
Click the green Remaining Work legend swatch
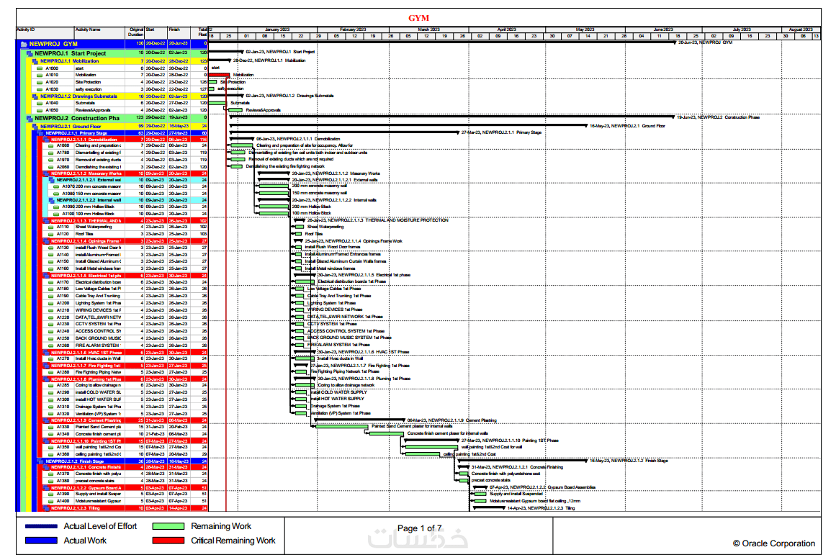pos(168,526)
